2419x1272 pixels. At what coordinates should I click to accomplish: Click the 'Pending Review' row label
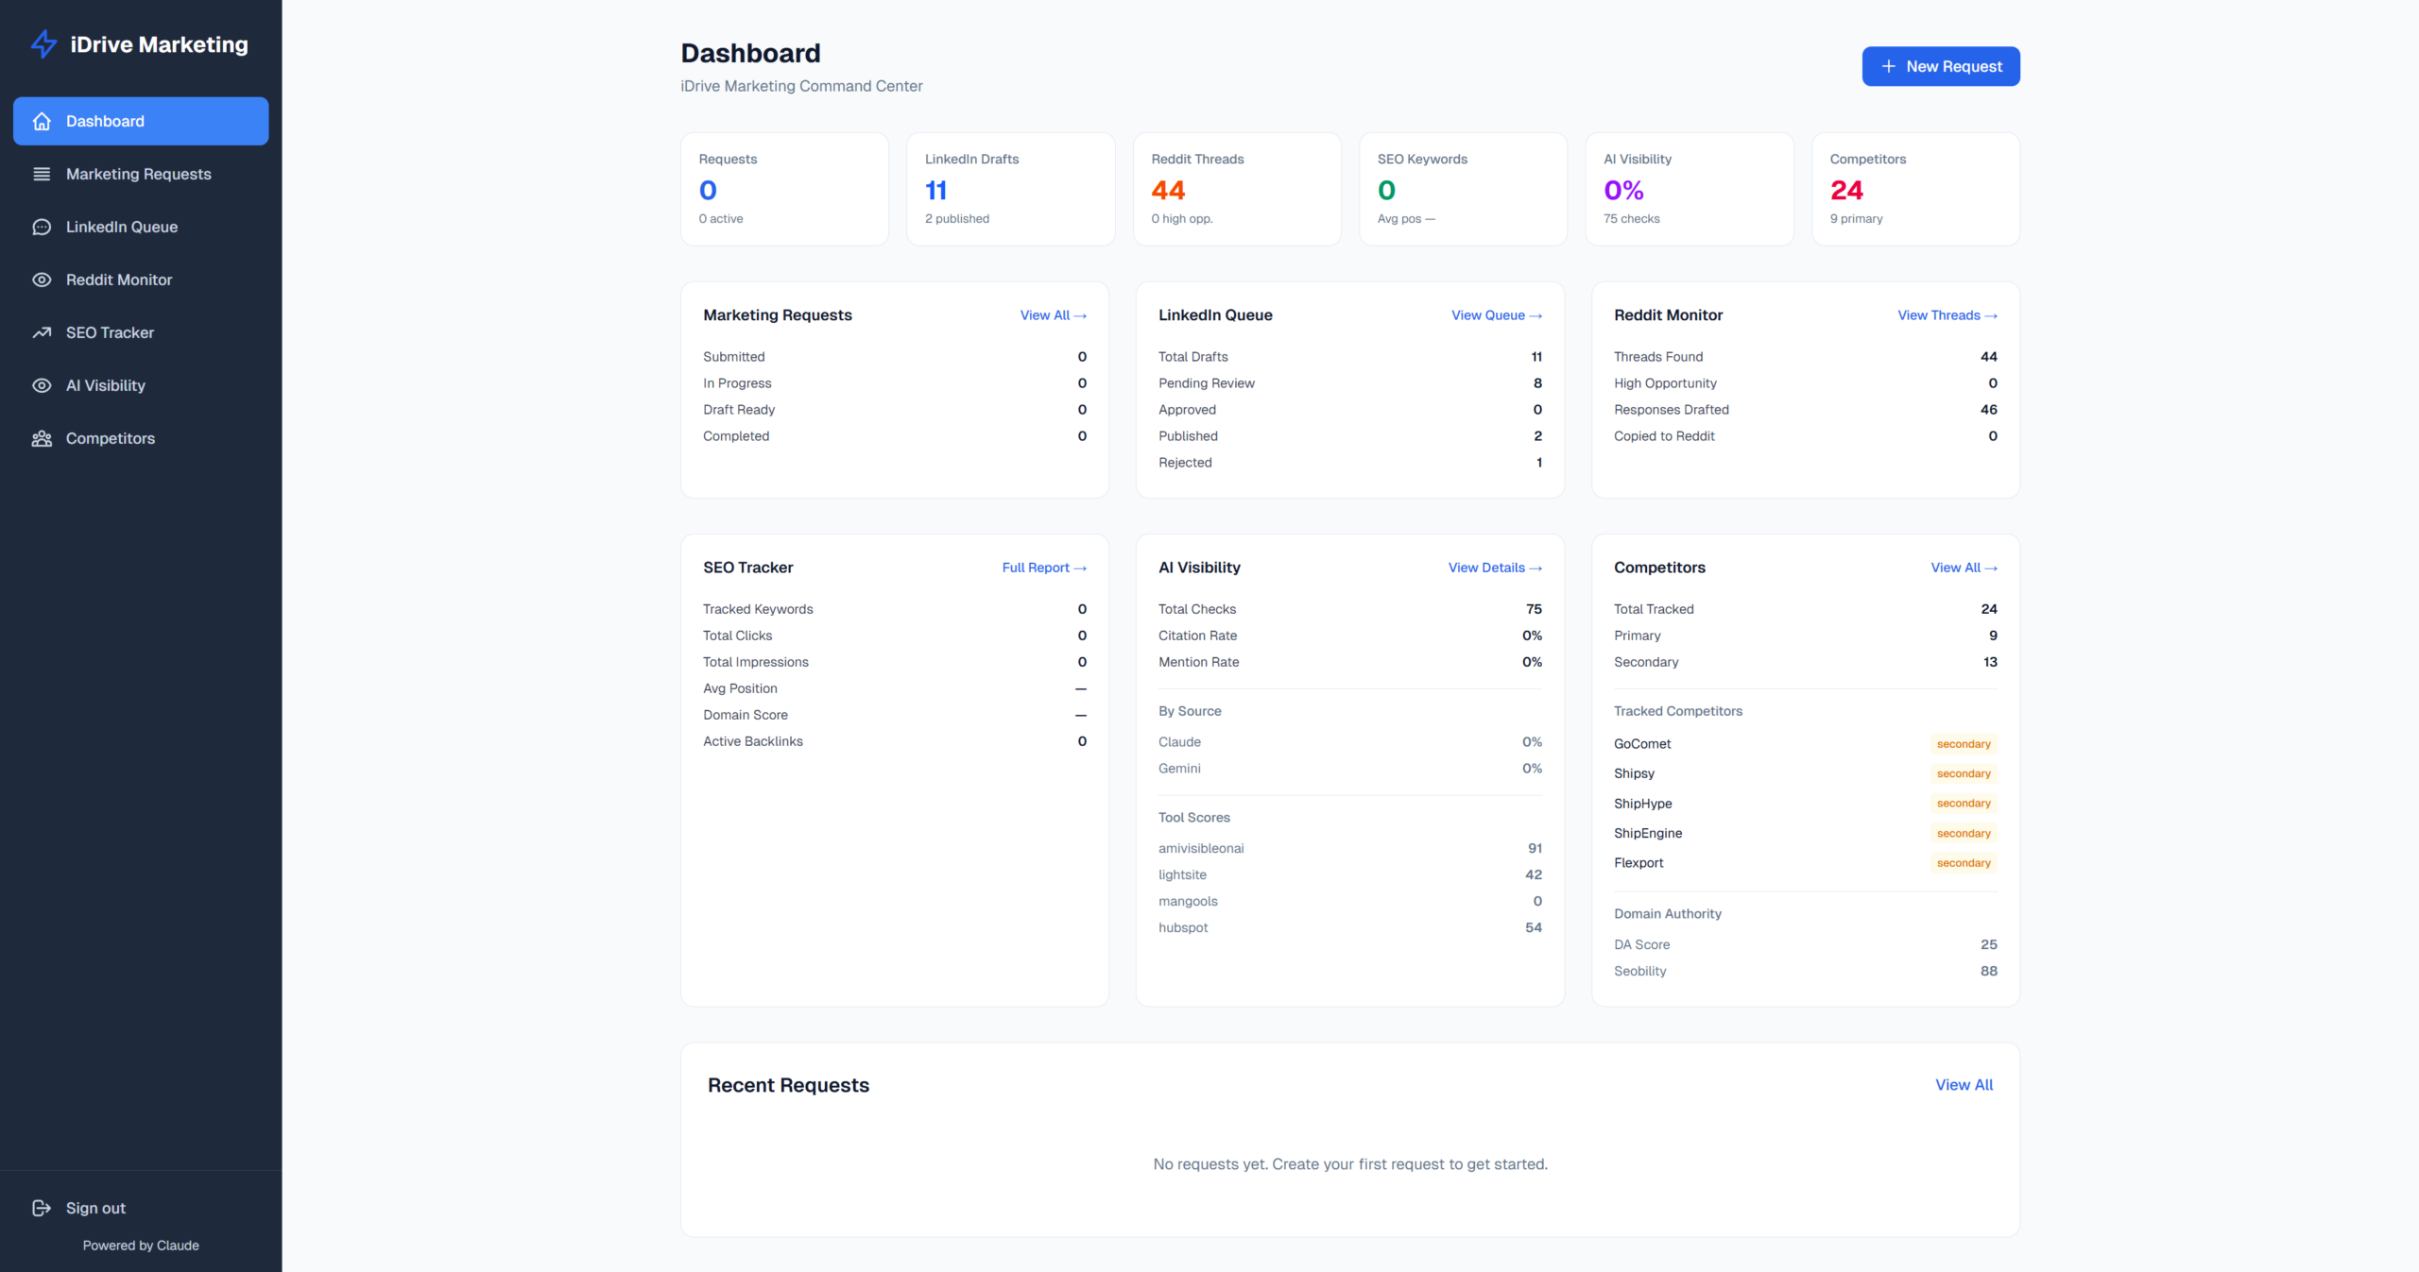pos(1206,383)
